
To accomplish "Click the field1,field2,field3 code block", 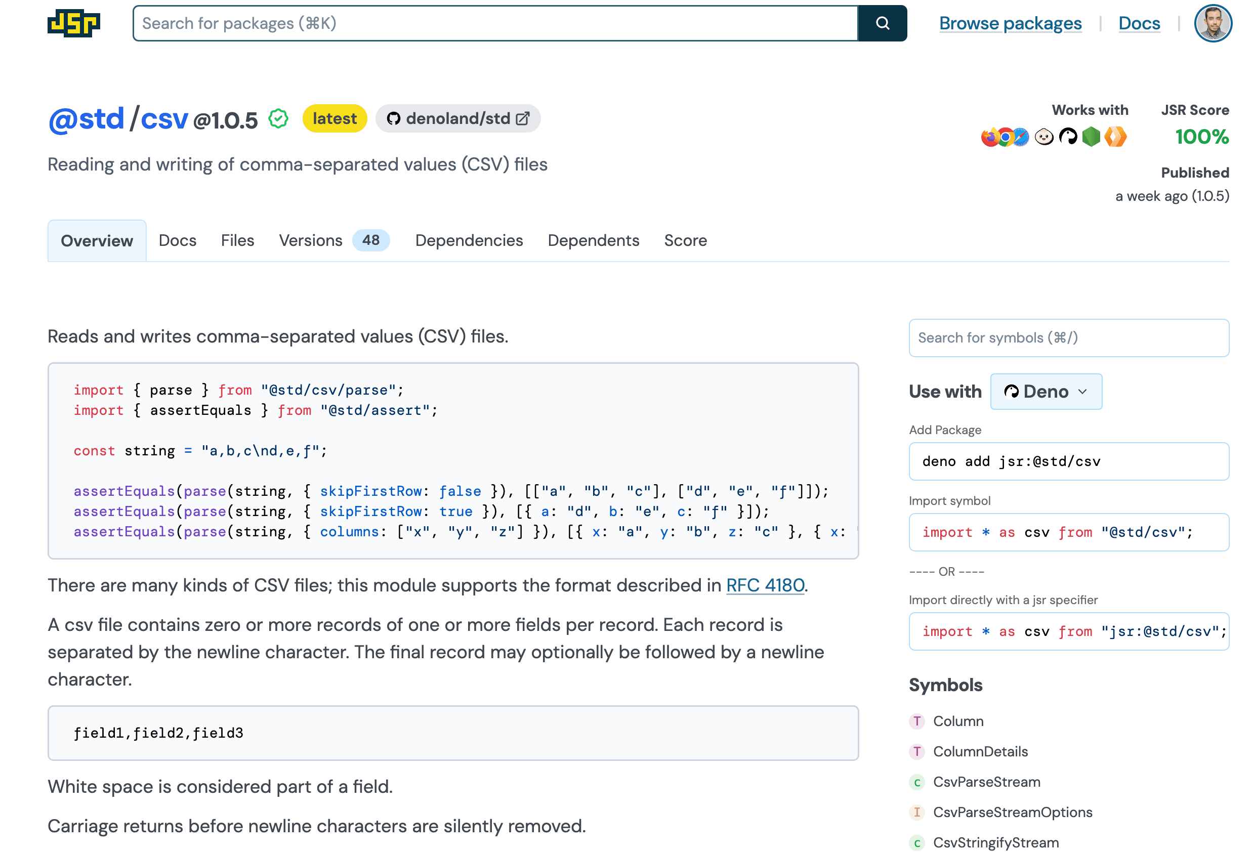I will (x=453, y=733).
